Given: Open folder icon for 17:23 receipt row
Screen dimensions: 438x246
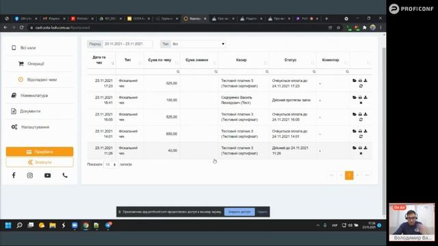Looking at the screenshot, I should 355,81.
